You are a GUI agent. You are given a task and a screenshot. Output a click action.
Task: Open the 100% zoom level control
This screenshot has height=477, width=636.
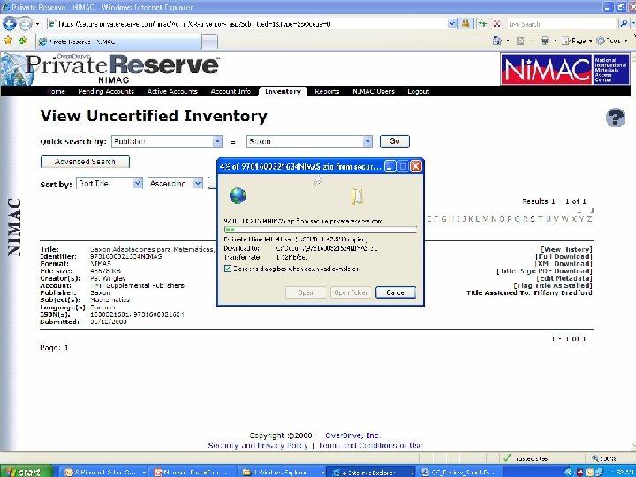608,458
